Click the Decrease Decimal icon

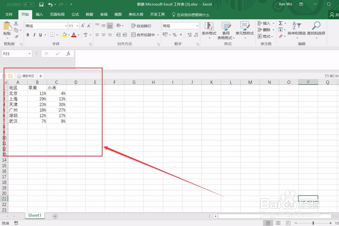click(x=196, y=35)
